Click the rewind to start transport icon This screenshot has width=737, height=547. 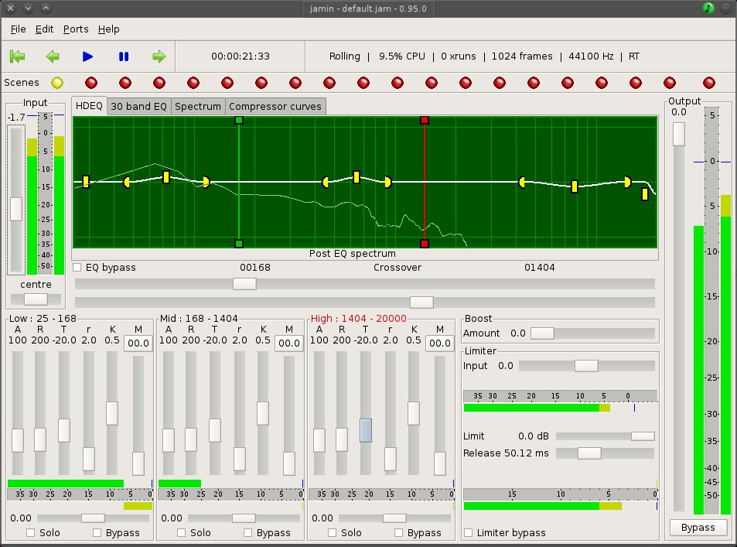tap(18, 56)
